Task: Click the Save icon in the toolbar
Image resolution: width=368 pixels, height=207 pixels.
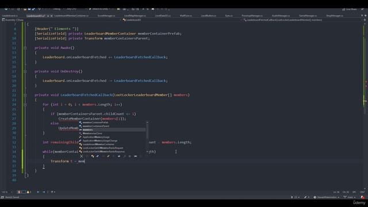Action: pyautogui.click(x=29, y=9)
